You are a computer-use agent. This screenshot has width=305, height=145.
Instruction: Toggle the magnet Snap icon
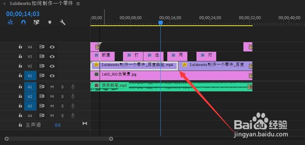tap(23, 22)
